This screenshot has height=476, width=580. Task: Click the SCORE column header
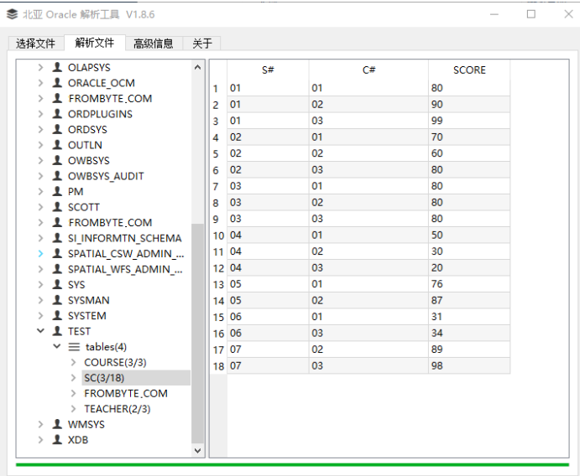(468, 70)
